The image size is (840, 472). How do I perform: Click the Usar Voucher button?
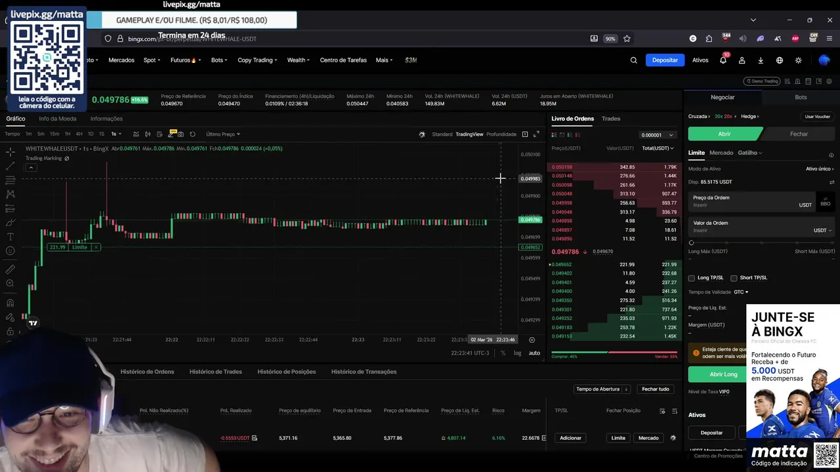(818, 117)
